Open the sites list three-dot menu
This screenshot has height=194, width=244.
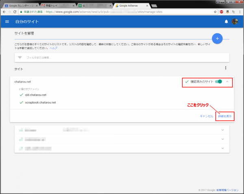point(226,68)
